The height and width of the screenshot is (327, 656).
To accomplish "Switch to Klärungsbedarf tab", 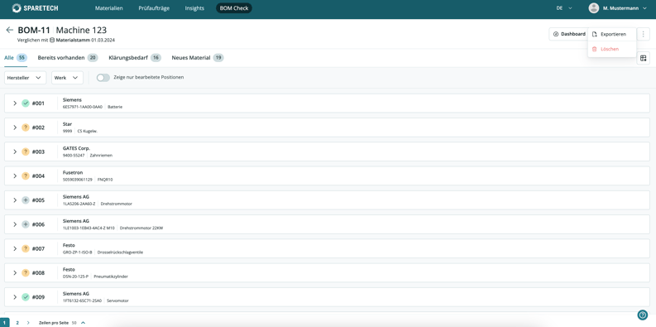I will [135, 58].
